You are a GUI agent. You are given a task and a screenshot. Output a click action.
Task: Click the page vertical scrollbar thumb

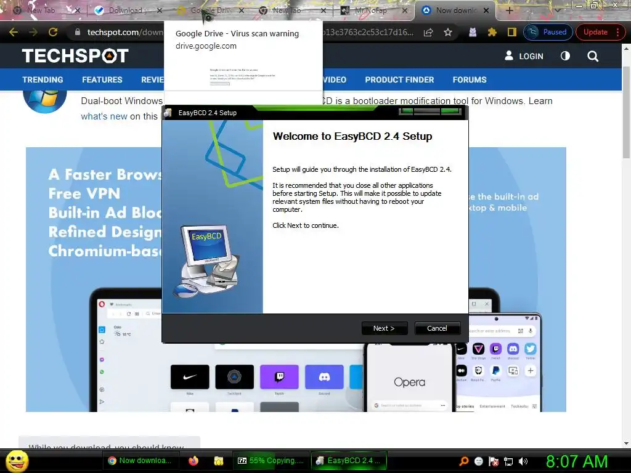point(626,113)
